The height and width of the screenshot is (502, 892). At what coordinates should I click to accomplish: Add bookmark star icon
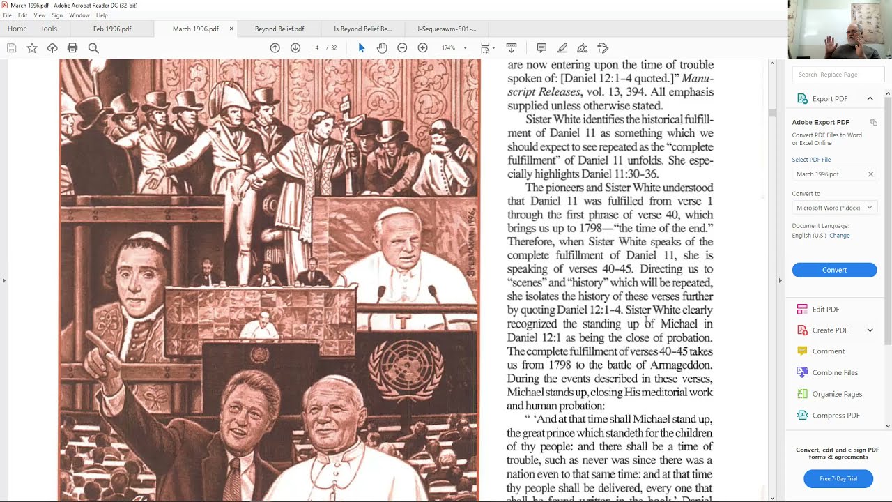point(32,48)
